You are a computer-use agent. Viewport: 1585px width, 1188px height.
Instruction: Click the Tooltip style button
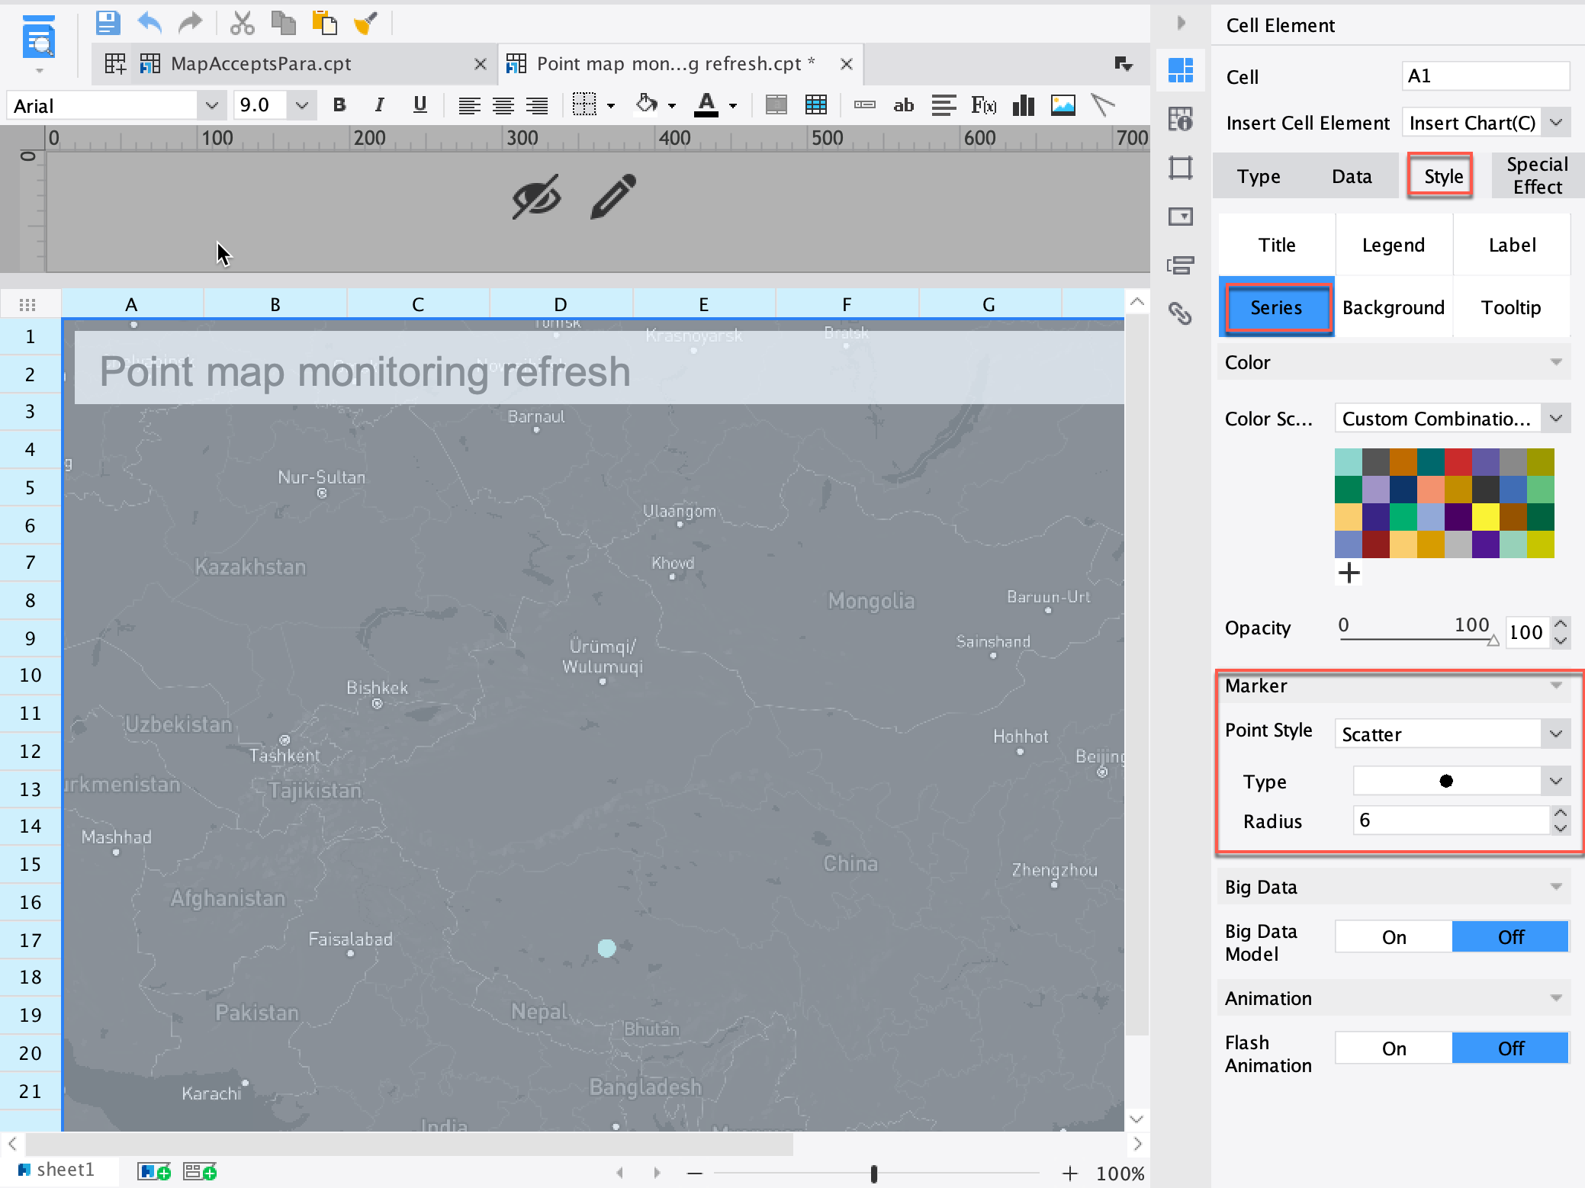tap(1510, 307)
